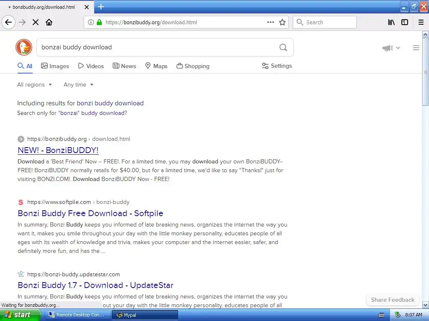Click the system tray network icon
Image resolution: width=429 pixels, height=321 pixels.
[398, 315]
